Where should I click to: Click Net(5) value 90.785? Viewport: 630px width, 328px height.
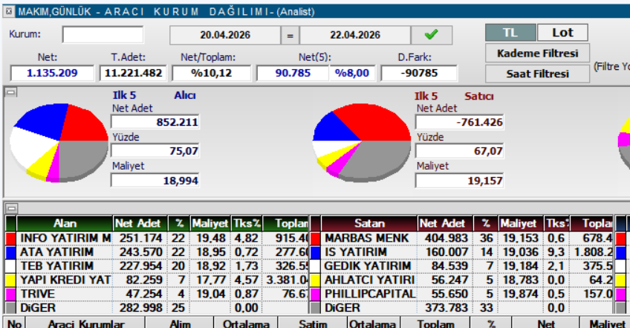293,73
